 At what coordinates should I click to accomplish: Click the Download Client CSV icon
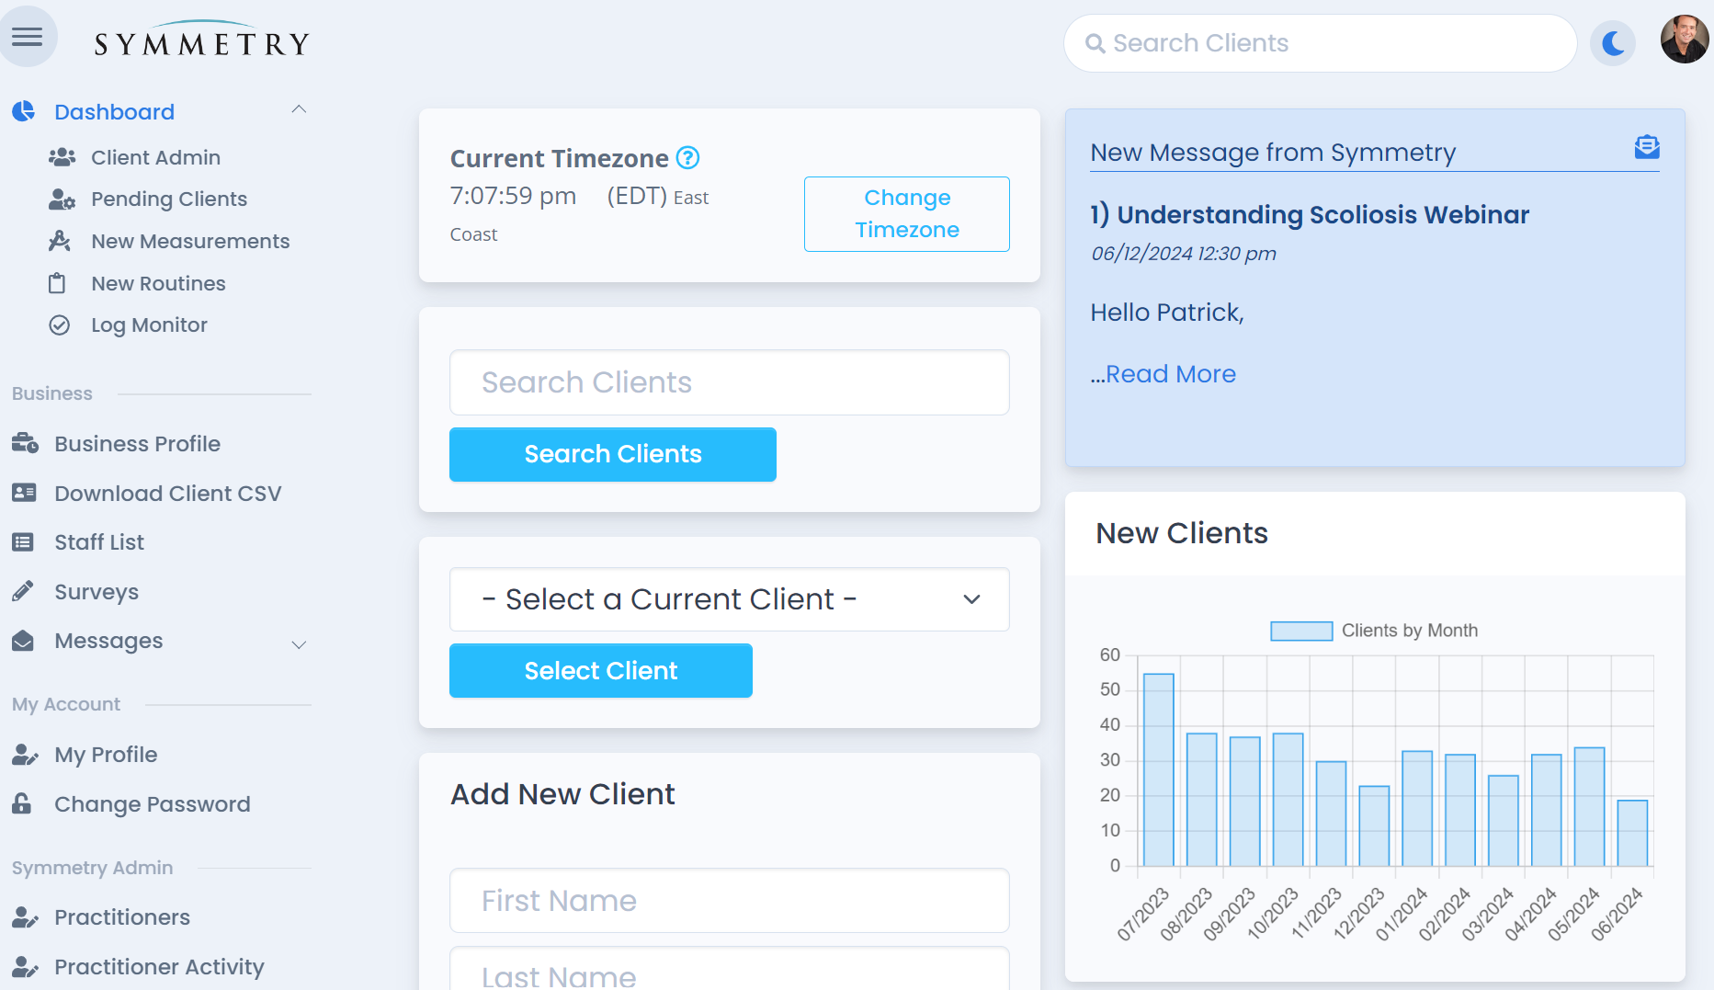[24, 494]
